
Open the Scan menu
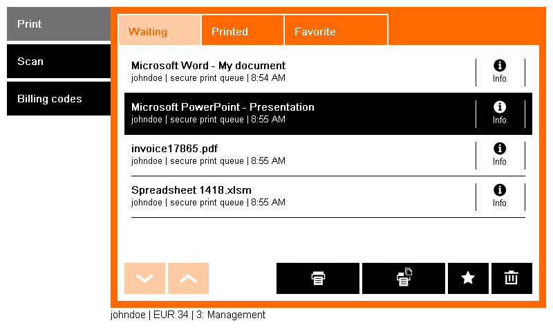pyautogui.click(x=58, y=62)
